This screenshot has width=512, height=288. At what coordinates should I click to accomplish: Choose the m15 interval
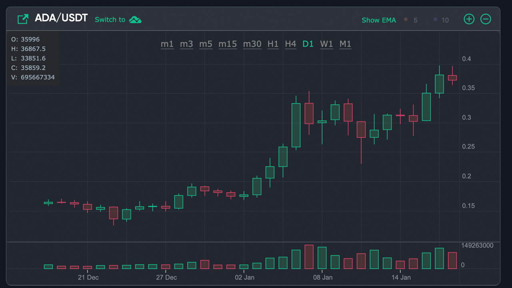click(x=228, y=44)
